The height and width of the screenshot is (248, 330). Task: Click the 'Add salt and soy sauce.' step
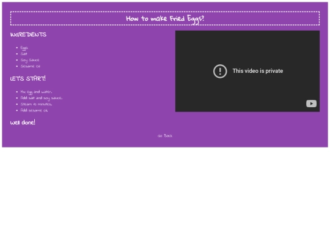pos(42,98)
